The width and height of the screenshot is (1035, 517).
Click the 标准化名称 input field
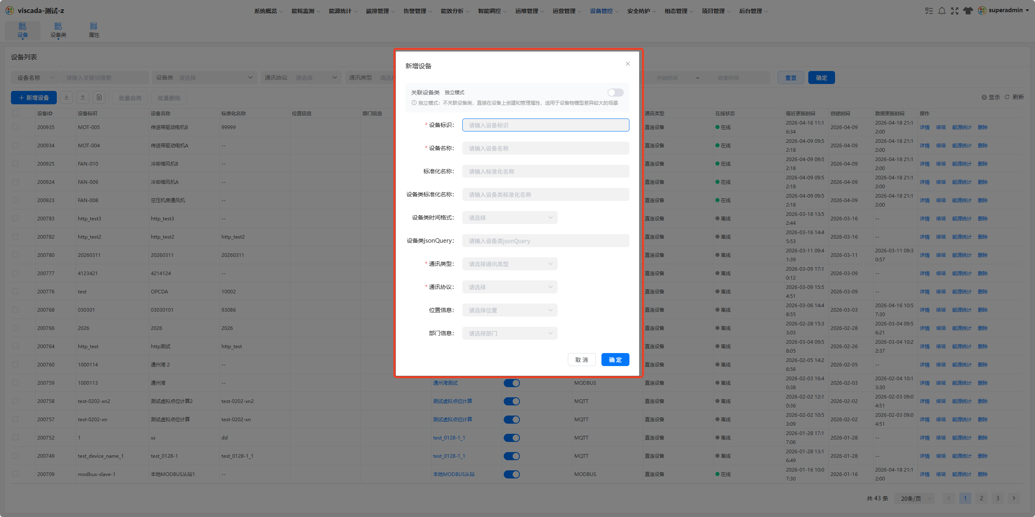[x=545, y=171]
